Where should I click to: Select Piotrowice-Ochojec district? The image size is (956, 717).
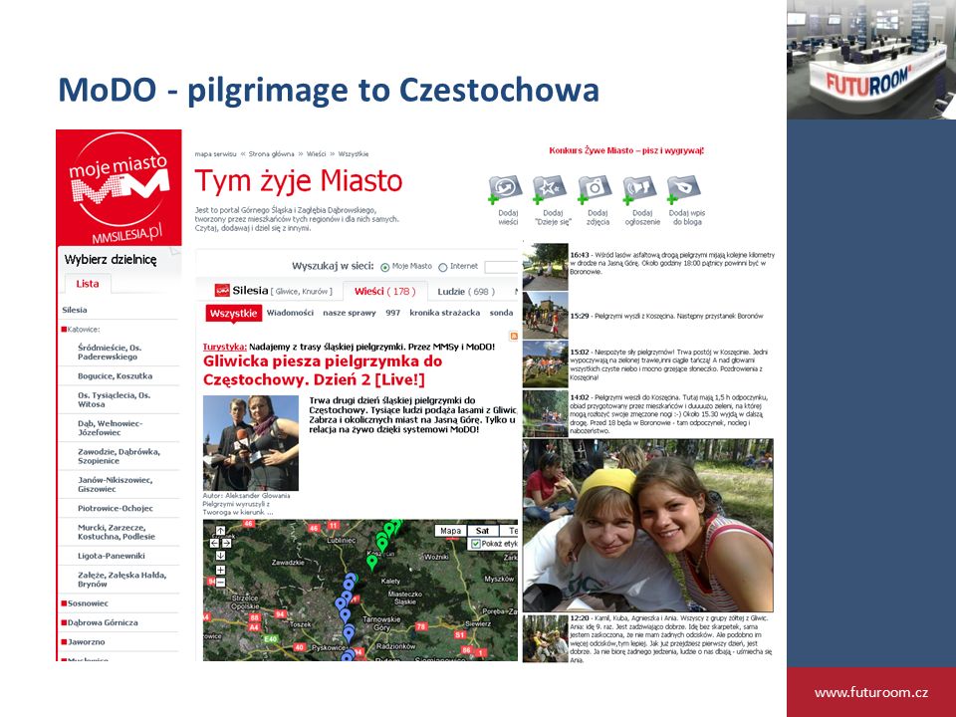pyautogui.click(x=116, y=509)
